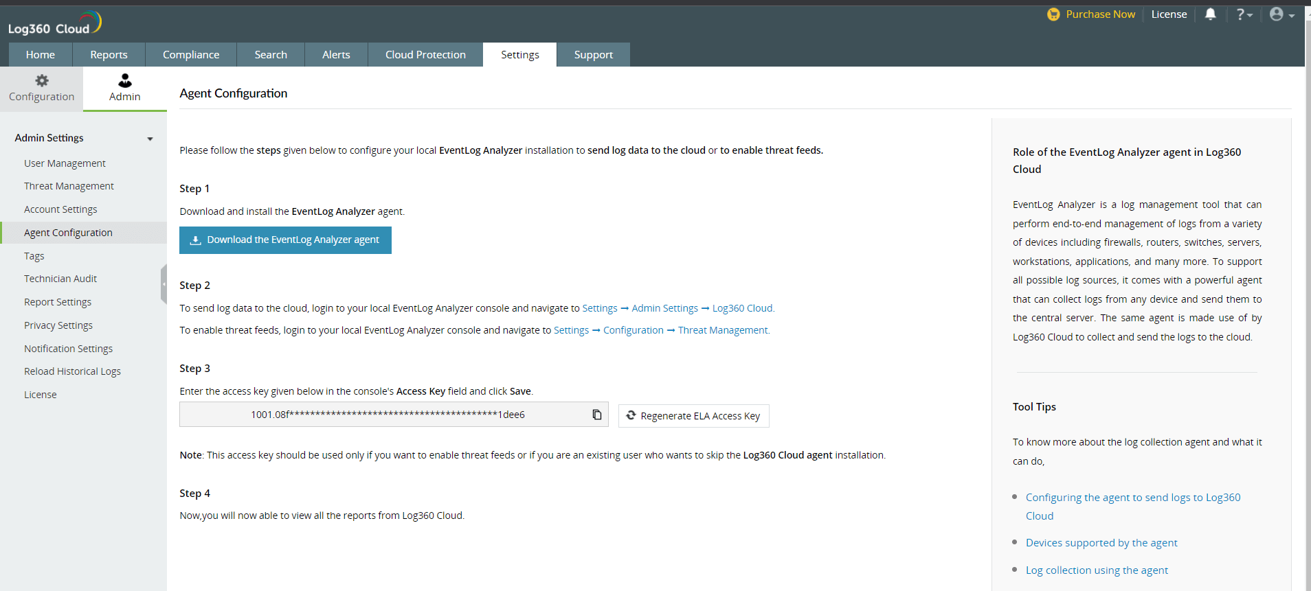Switch to the Compliance tab
Screen dimensions: 1311x591
click(x=191, y=55)
